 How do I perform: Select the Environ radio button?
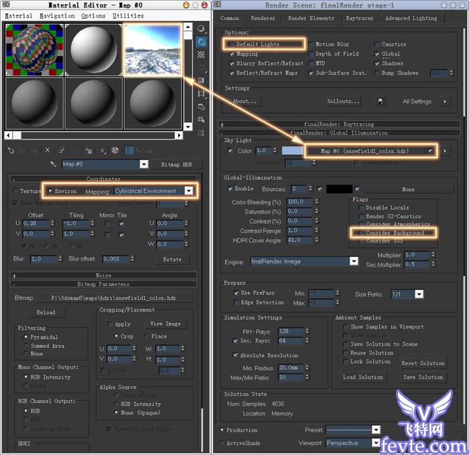[x=50, y=191]
